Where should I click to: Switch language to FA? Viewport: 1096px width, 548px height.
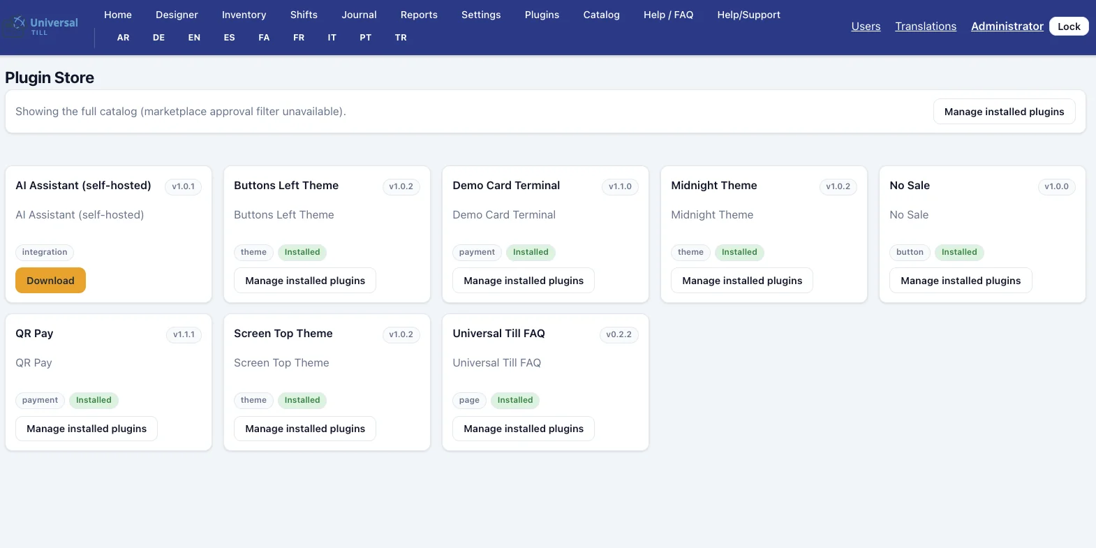pos(264,38)
